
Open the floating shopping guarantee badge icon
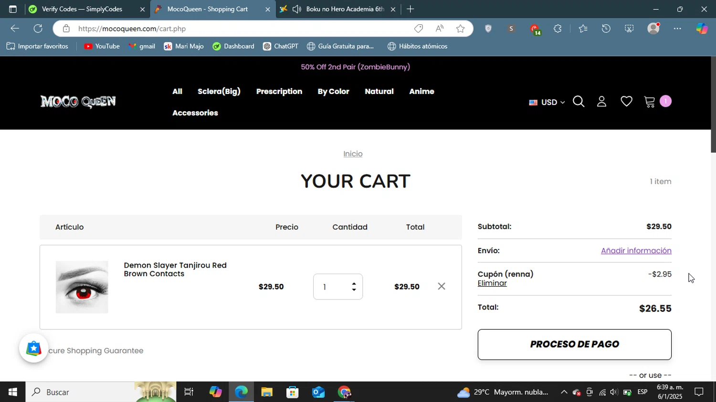[x=33, y=349]
